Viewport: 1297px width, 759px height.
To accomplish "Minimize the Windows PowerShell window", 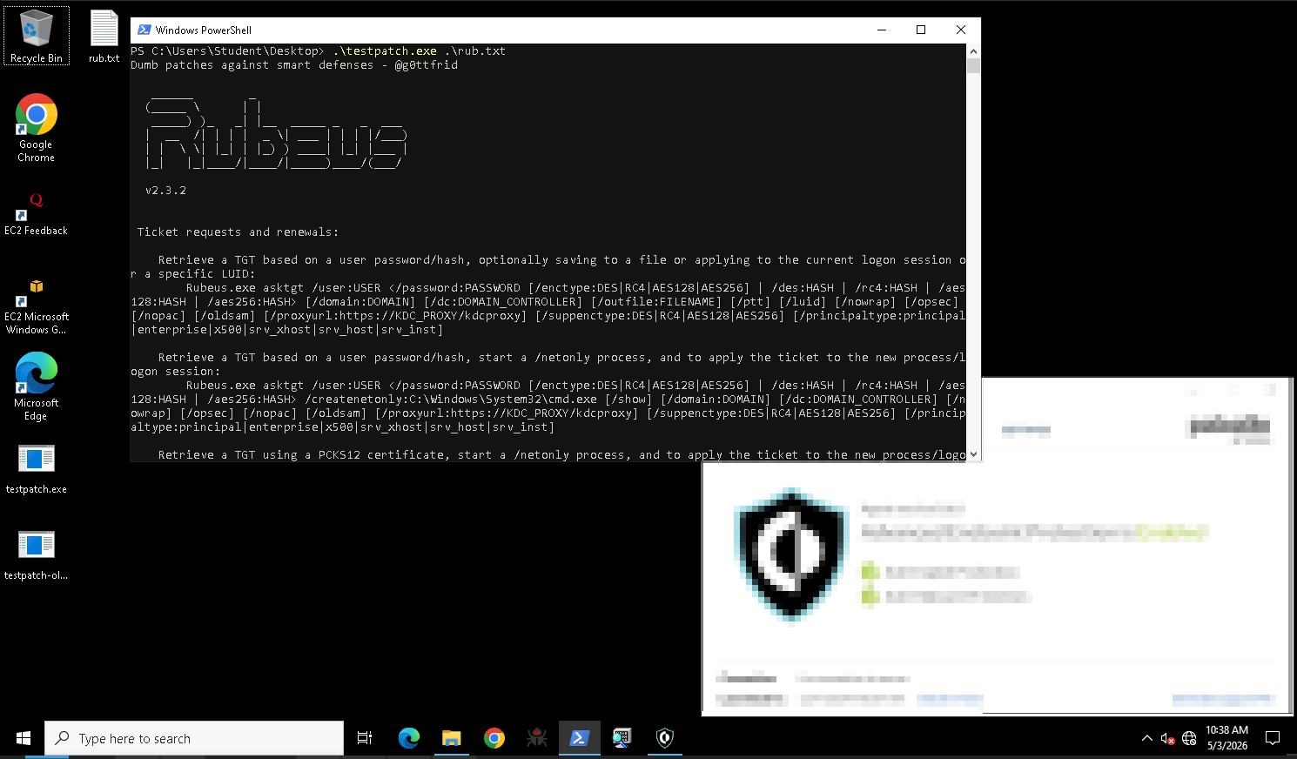I will pyautogui.click(x=882, y=30).
